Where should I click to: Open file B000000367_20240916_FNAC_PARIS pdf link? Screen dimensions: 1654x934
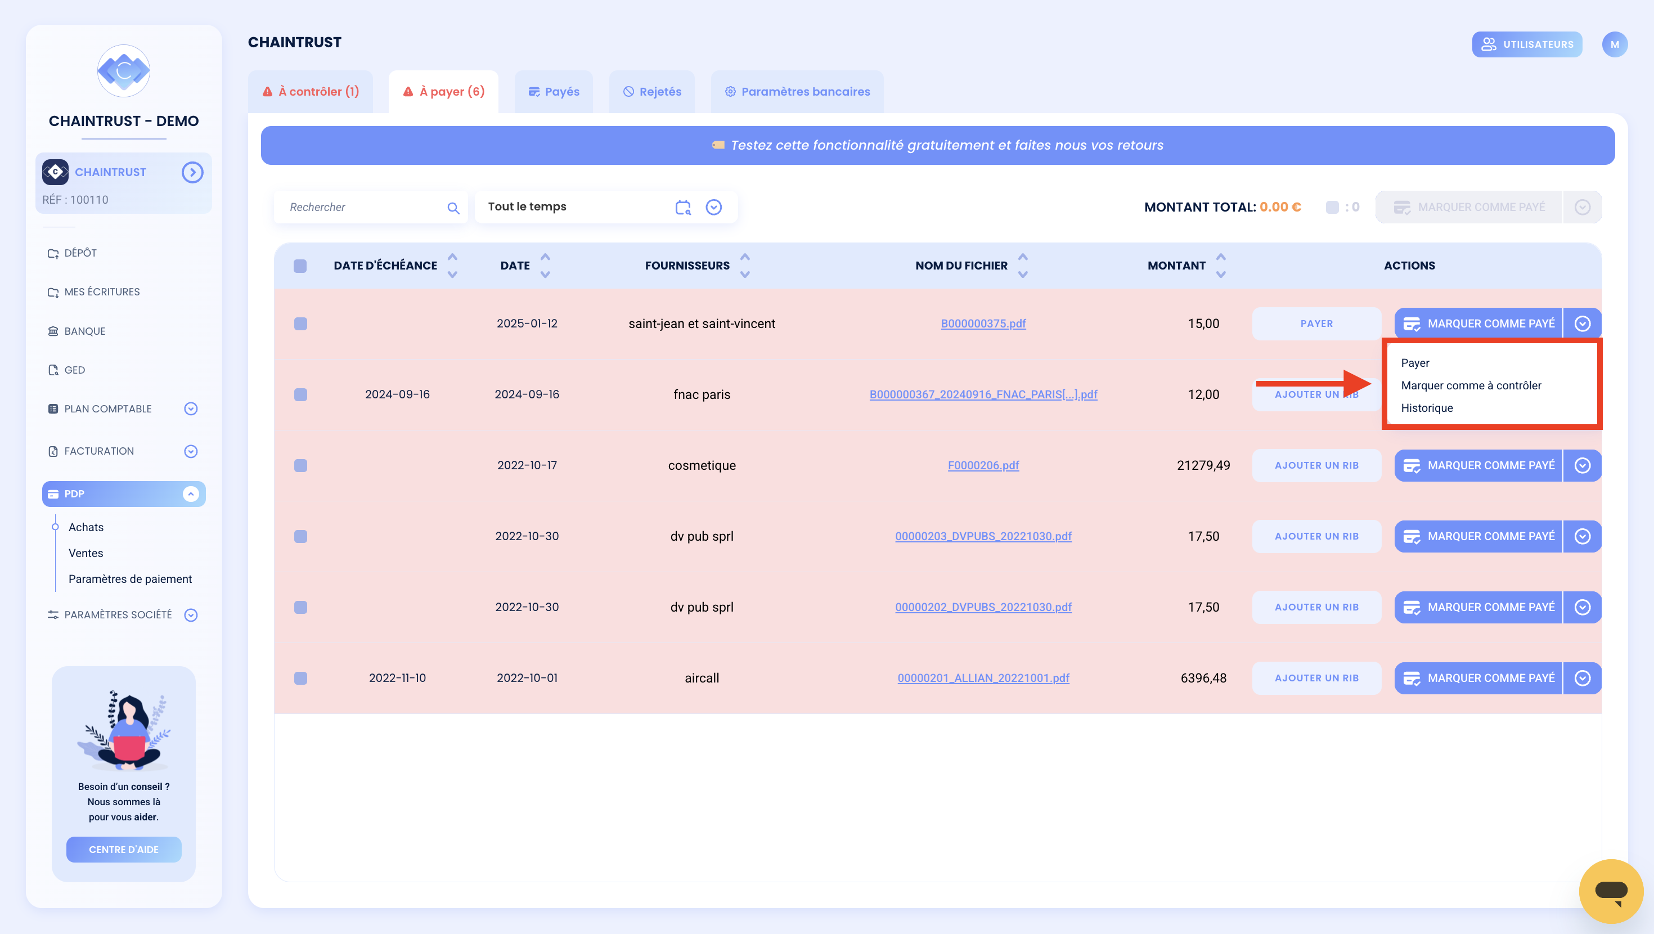pyautogui.click(x=983, y=394)
